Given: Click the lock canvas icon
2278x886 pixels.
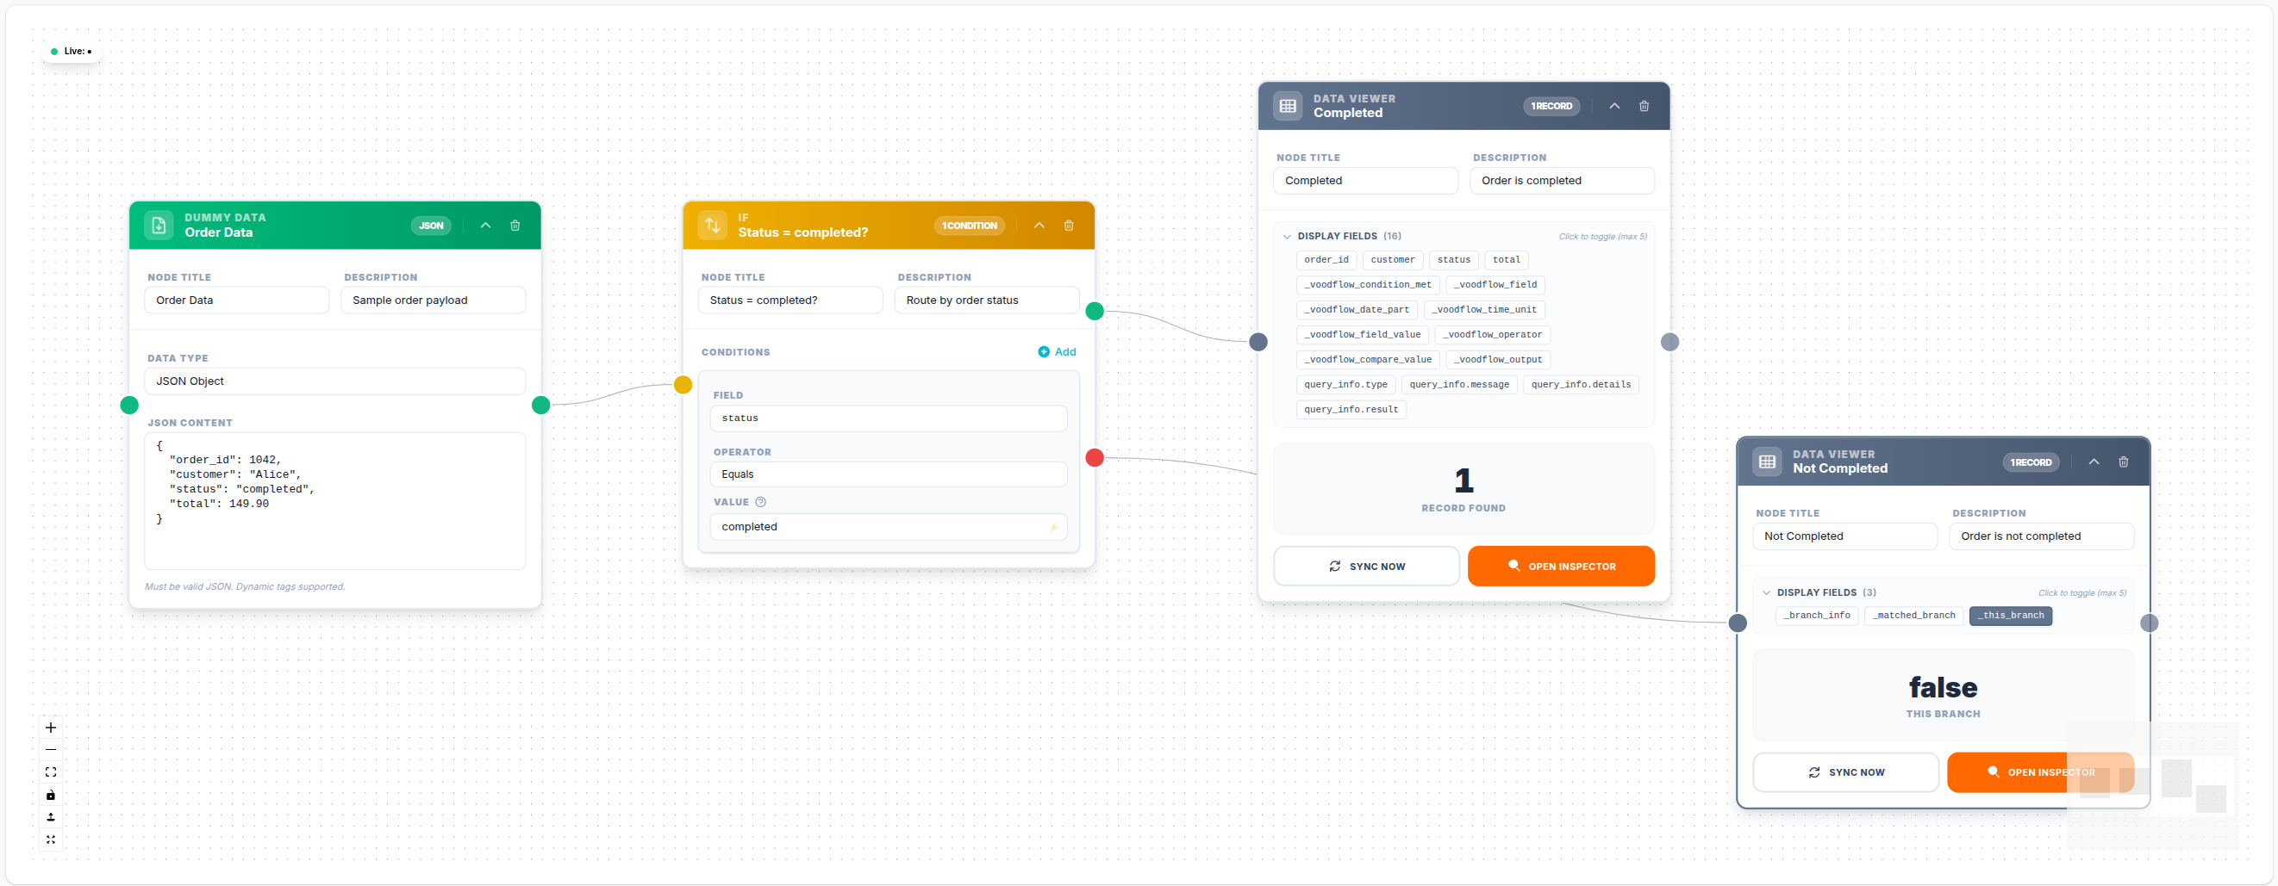Looking at the screenshot, I should tap(50, 794).
